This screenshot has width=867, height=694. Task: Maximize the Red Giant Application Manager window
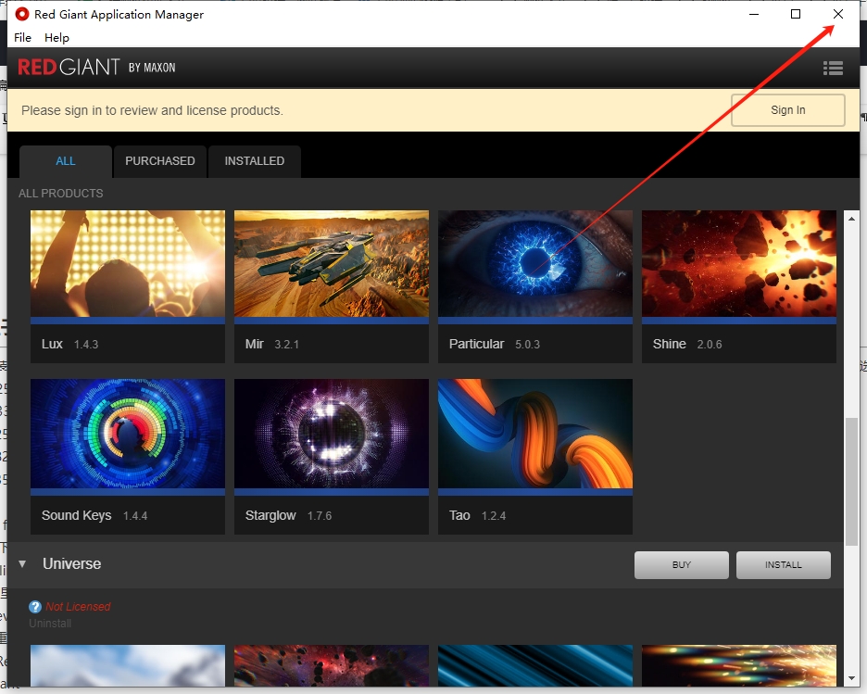click(796, 14)
